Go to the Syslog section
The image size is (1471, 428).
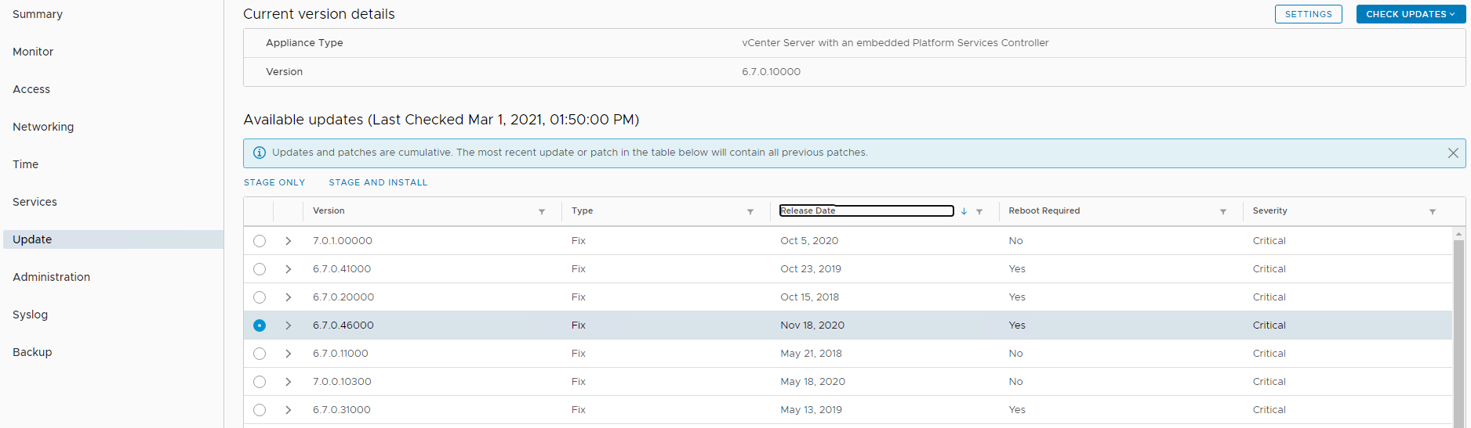(30, 315)
